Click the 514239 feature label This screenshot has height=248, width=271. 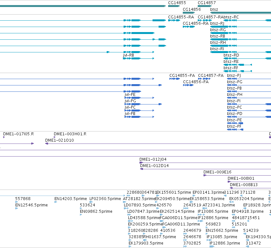coord(251,231)
